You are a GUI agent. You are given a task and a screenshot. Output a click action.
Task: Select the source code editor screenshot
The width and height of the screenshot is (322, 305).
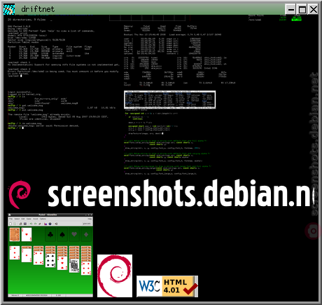pos(168,142)
